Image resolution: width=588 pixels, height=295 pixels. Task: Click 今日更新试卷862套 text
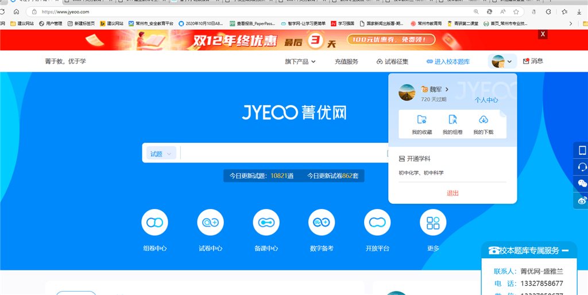click(x=332, y=176)
